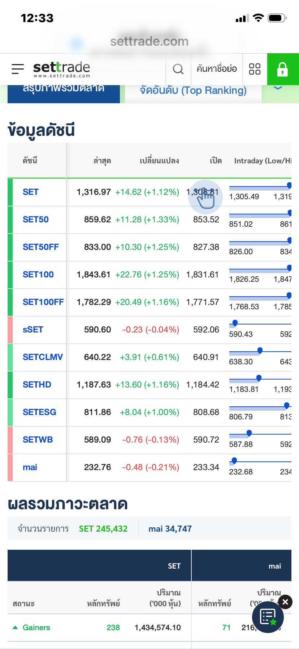Image resolution: width=299 pixels, height=649 pixels.
Task: Click the SET intraday range marker
Action: [289, 185]
